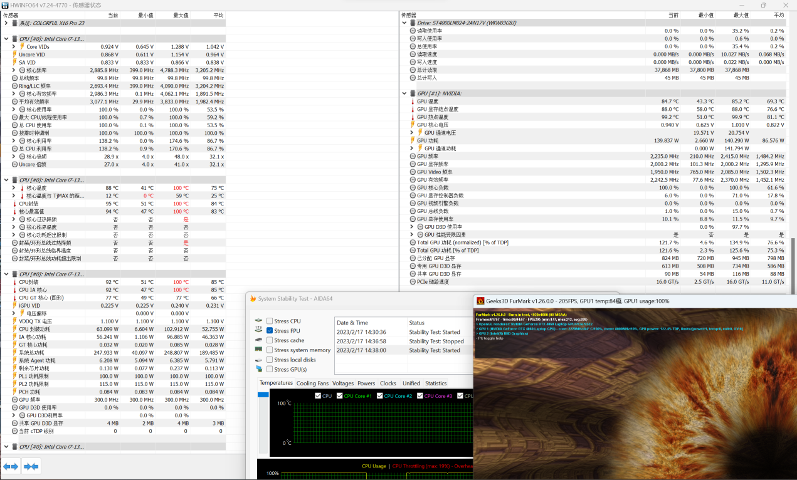This screenshot has height=480, width=797.
Task: Click the collapse-columns blue arrows icon
Action: (x=31, y=466)
